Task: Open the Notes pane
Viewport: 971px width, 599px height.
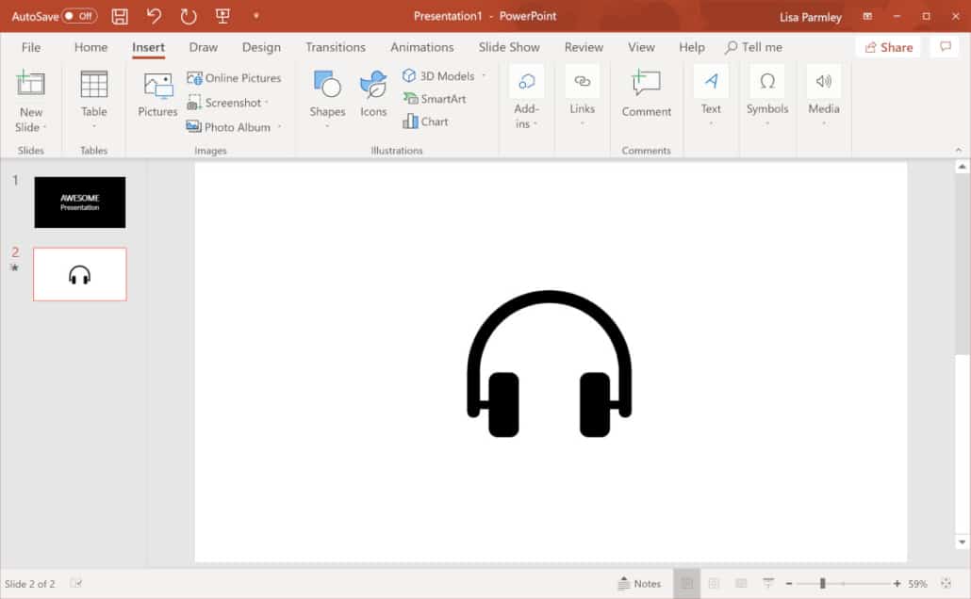Action: point(641,583)
